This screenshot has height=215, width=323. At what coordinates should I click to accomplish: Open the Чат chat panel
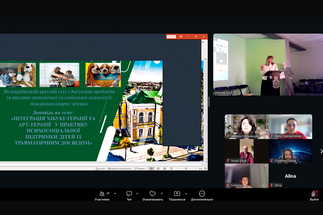point(129,196)
